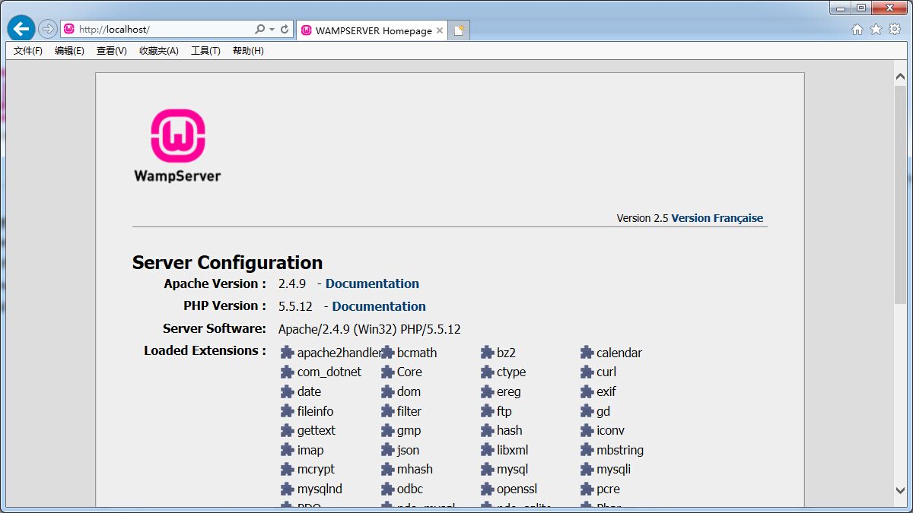Click the search magnifier in address bar
The width and height of the screenshot is (913, 513).
click(259, 30)
